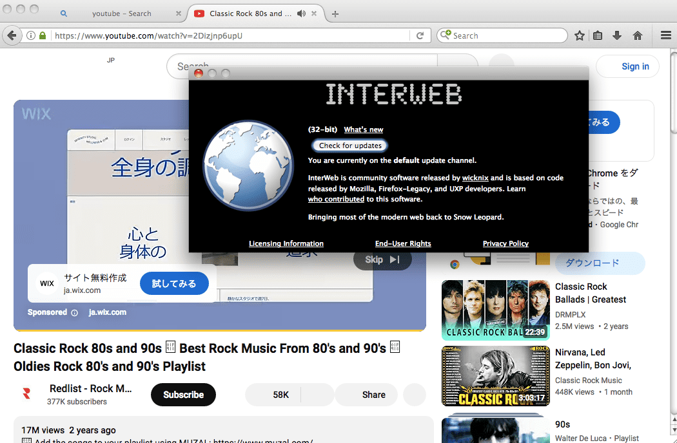677x443 pixels.
Task: Sign in to YouTube
Action: point(628,66)
